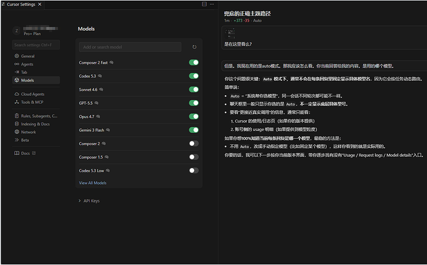427x265 pixels.
Task: Open the Docs link
Action: pos(25,153)
